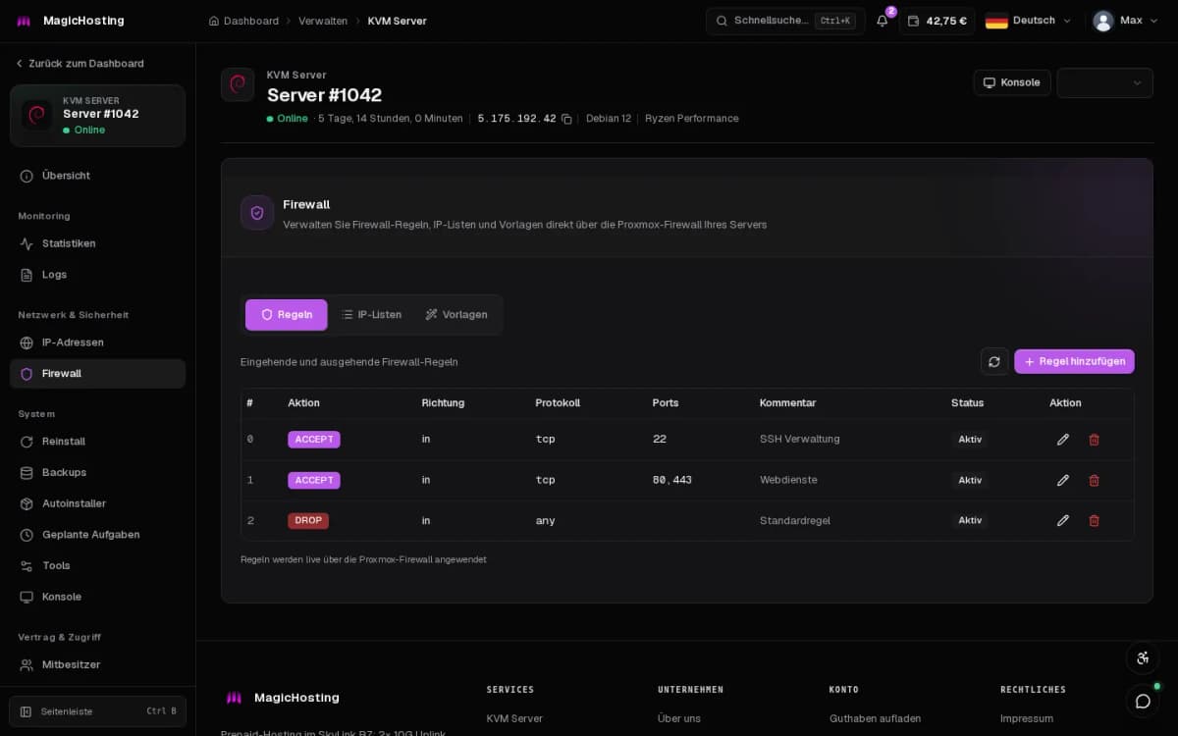This screenshot has width=1178, height=736.
Task: Open the Schnellsuche search field
Action: tap(785, 21)
